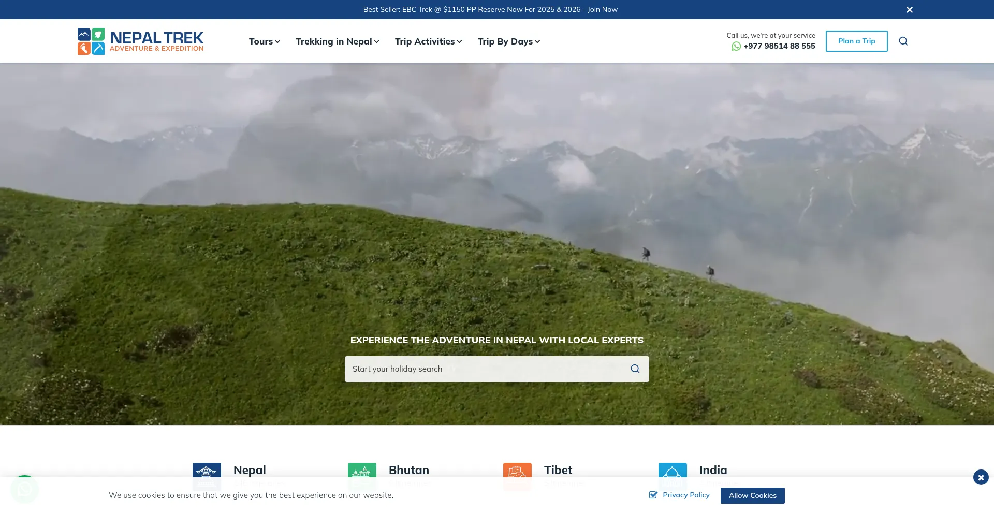This screenshot has height=514, width=994.
Task: Expand the Tours dropdown menu
Action: (264, 41)
